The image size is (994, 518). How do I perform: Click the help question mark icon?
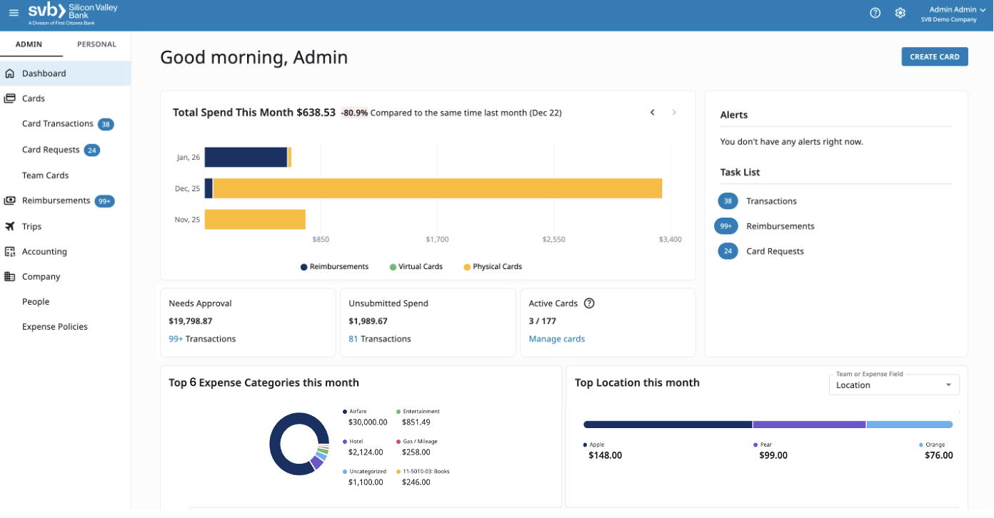click(x=875, y=13)
